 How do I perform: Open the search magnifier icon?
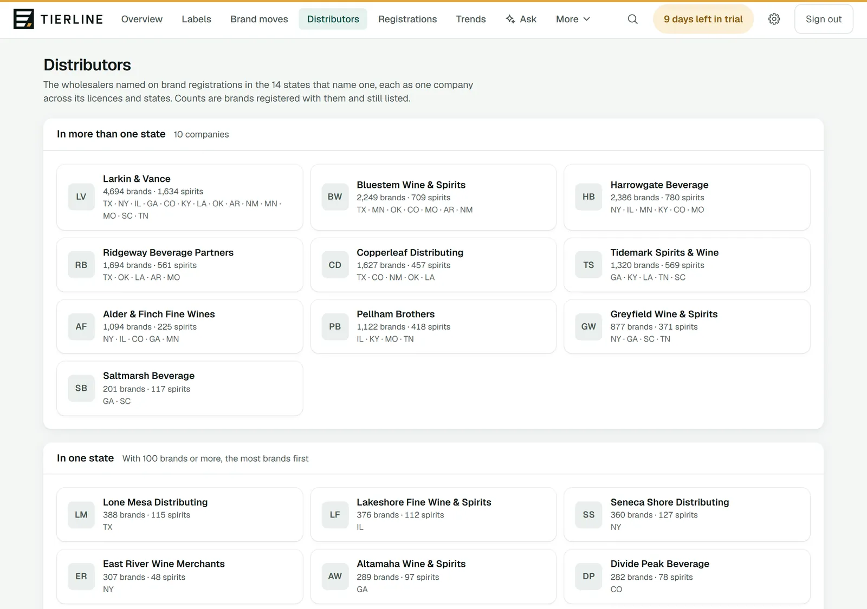tap(632, 19)
